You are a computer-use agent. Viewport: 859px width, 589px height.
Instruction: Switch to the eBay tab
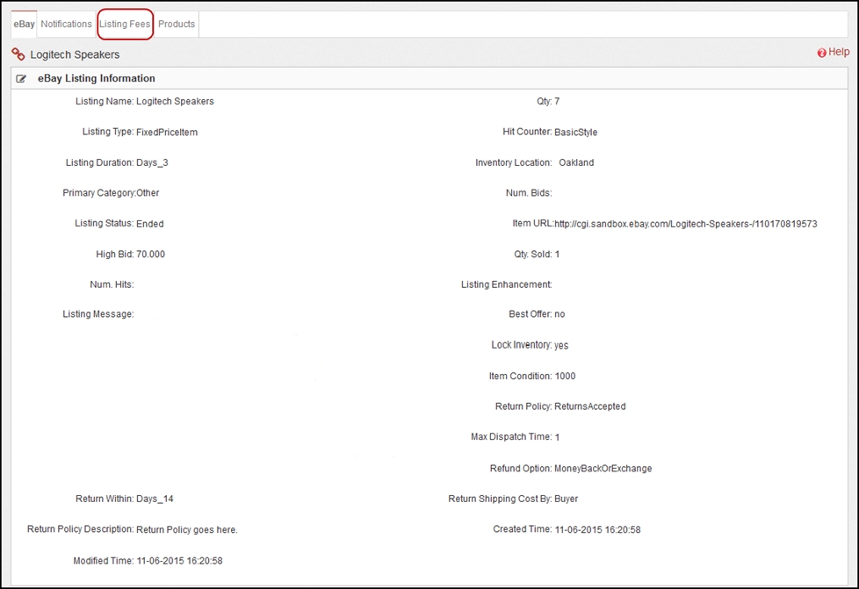click(24, 24)
